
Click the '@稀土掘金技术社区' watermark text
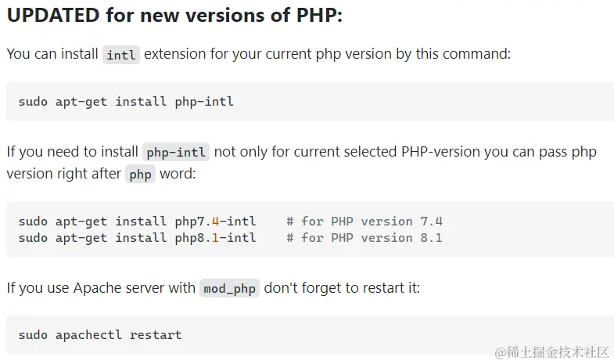coord(551,352)
